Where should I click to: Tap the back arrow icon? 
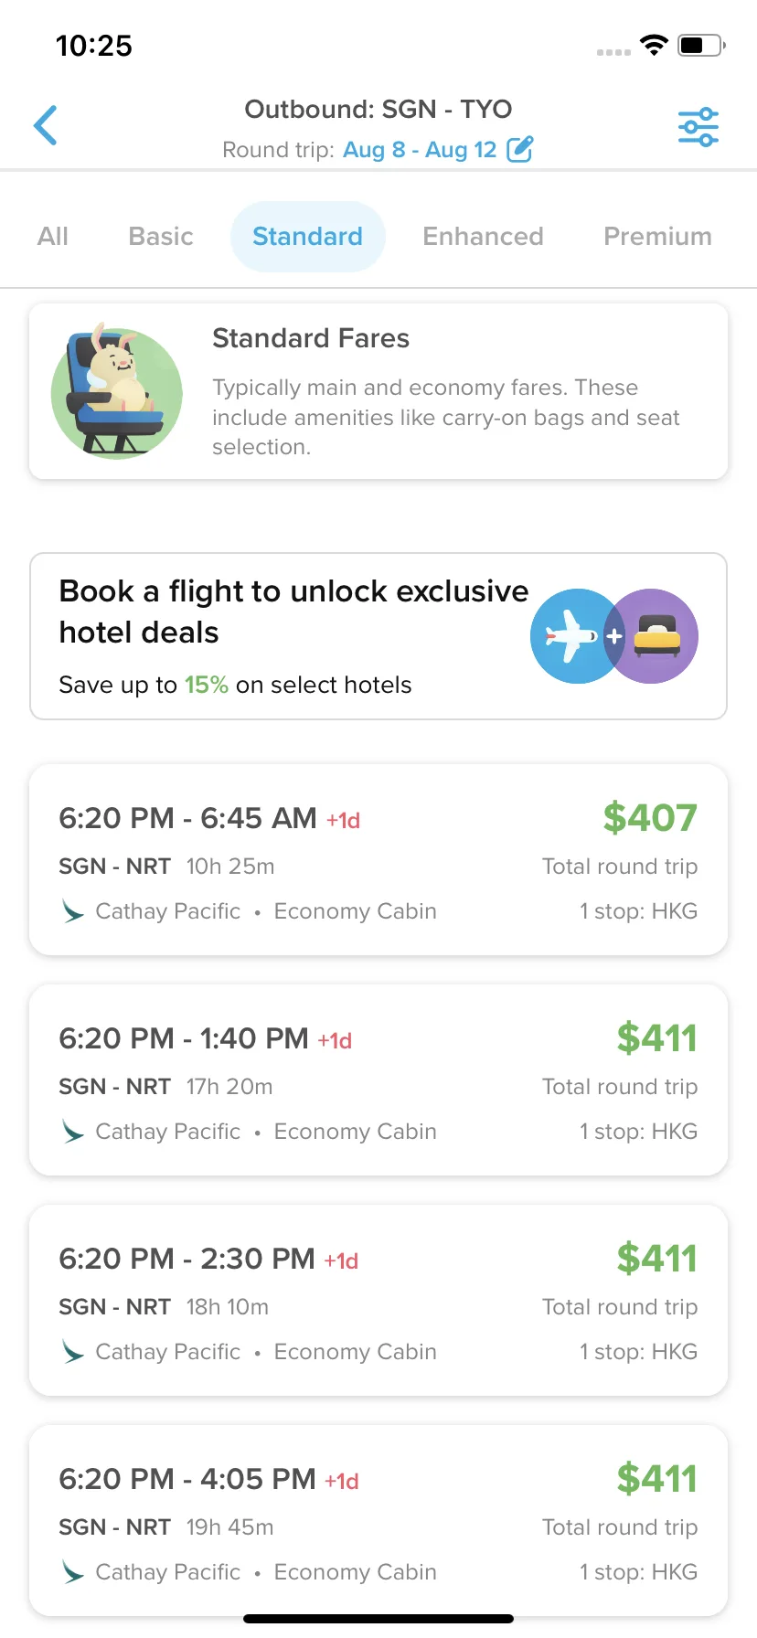(46, 125)
